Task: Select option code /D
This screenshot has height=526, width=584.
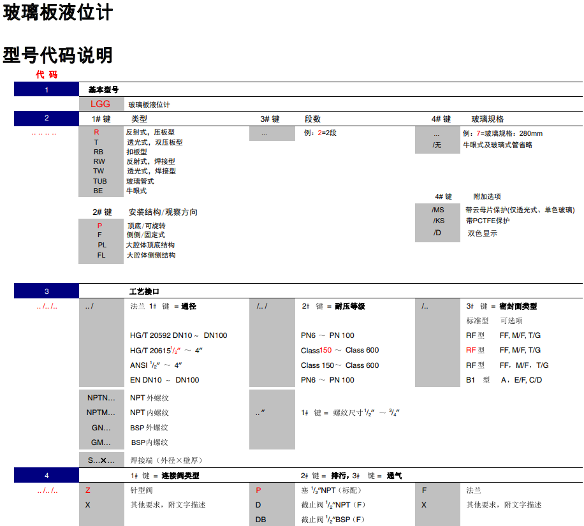Action: (437, 233)
